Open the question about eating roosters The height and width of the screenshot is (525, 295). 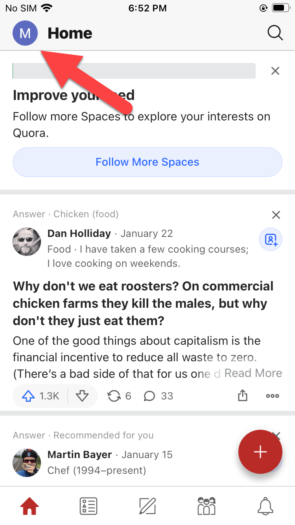[x=143, y=303]
